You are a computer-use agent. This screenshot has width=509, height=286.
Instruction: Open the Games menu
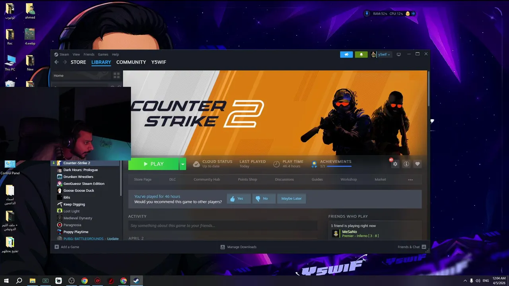click(x=103, y=54)
